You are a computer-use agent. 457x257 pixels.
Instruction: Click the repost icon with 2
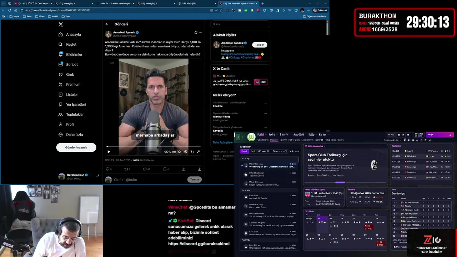pyautogui.click(x=127, y=169)
